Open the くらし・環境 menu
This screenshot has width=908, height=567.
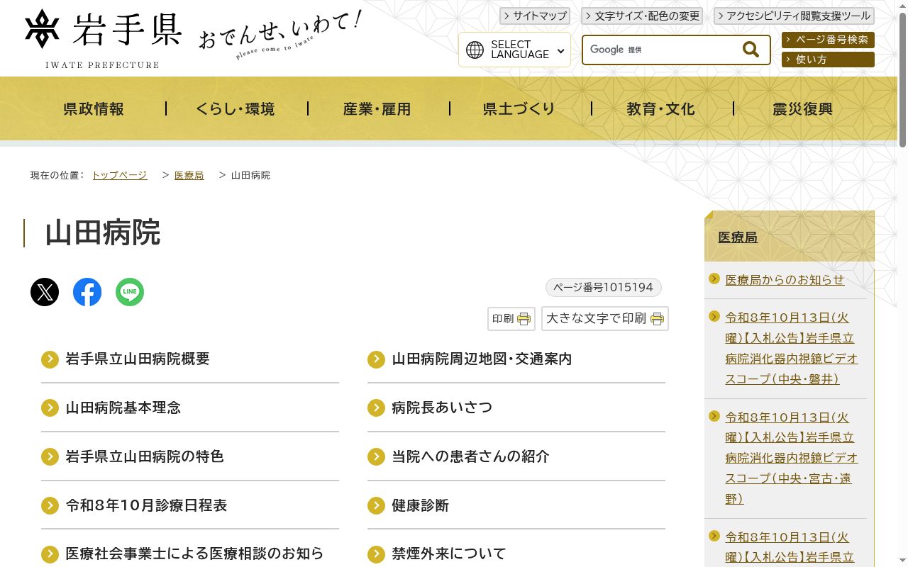236,109
